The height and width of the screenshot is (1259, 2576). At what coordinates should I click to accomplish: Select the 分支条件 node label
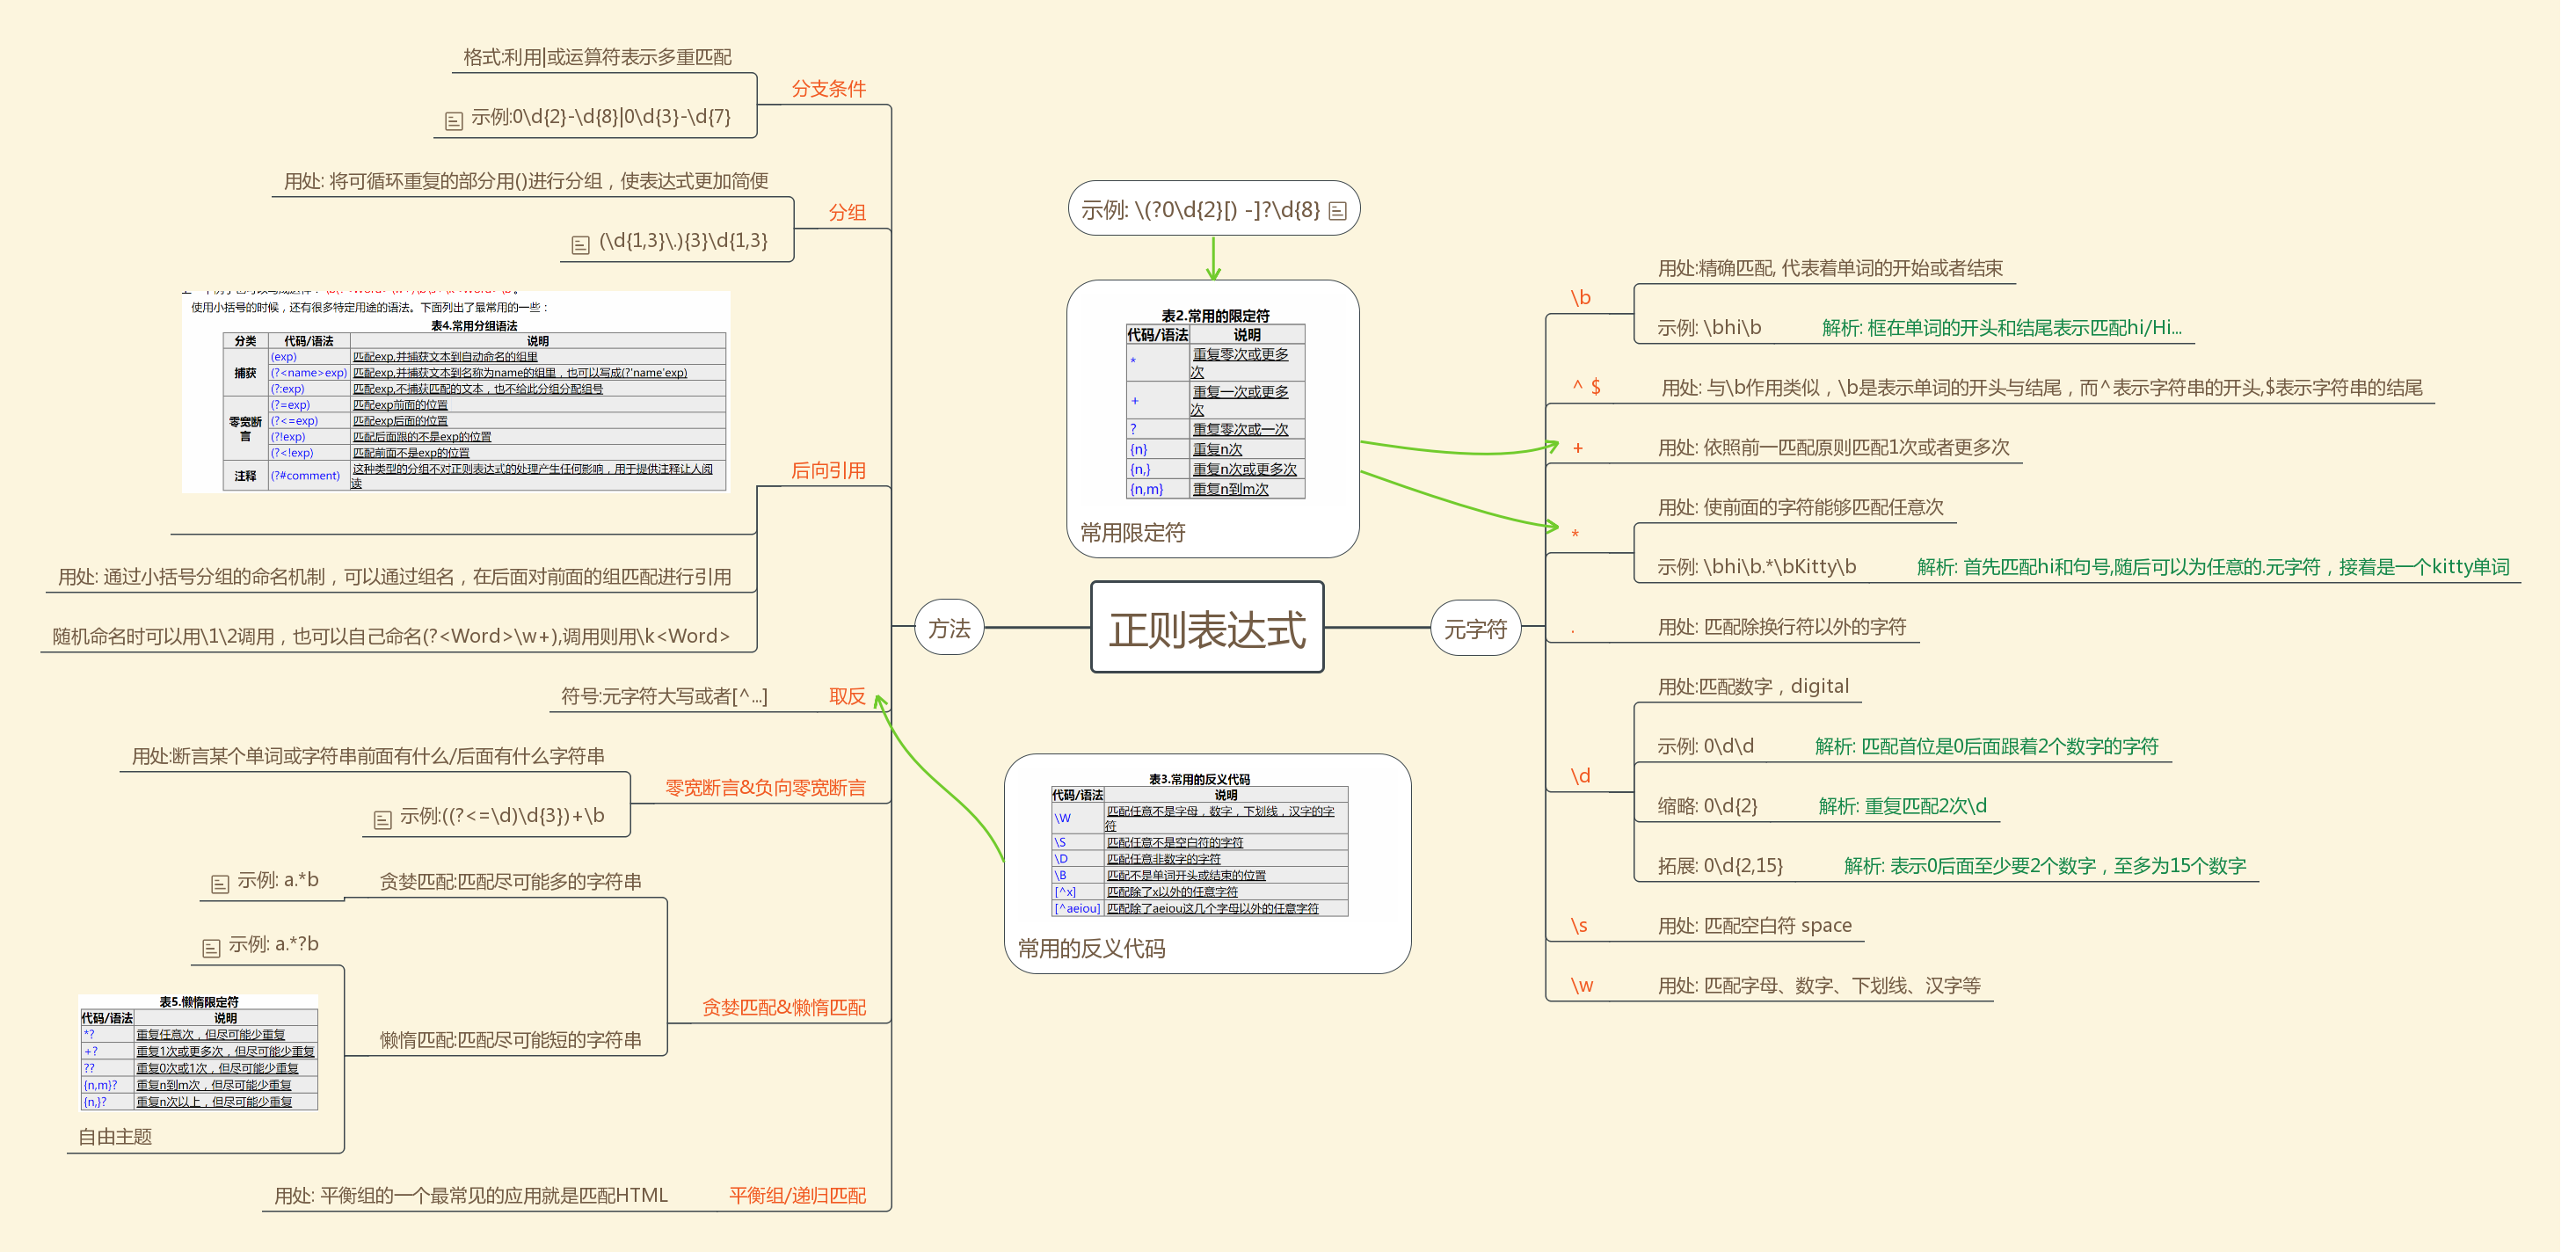pyautogui.click(x=829, y=88)
